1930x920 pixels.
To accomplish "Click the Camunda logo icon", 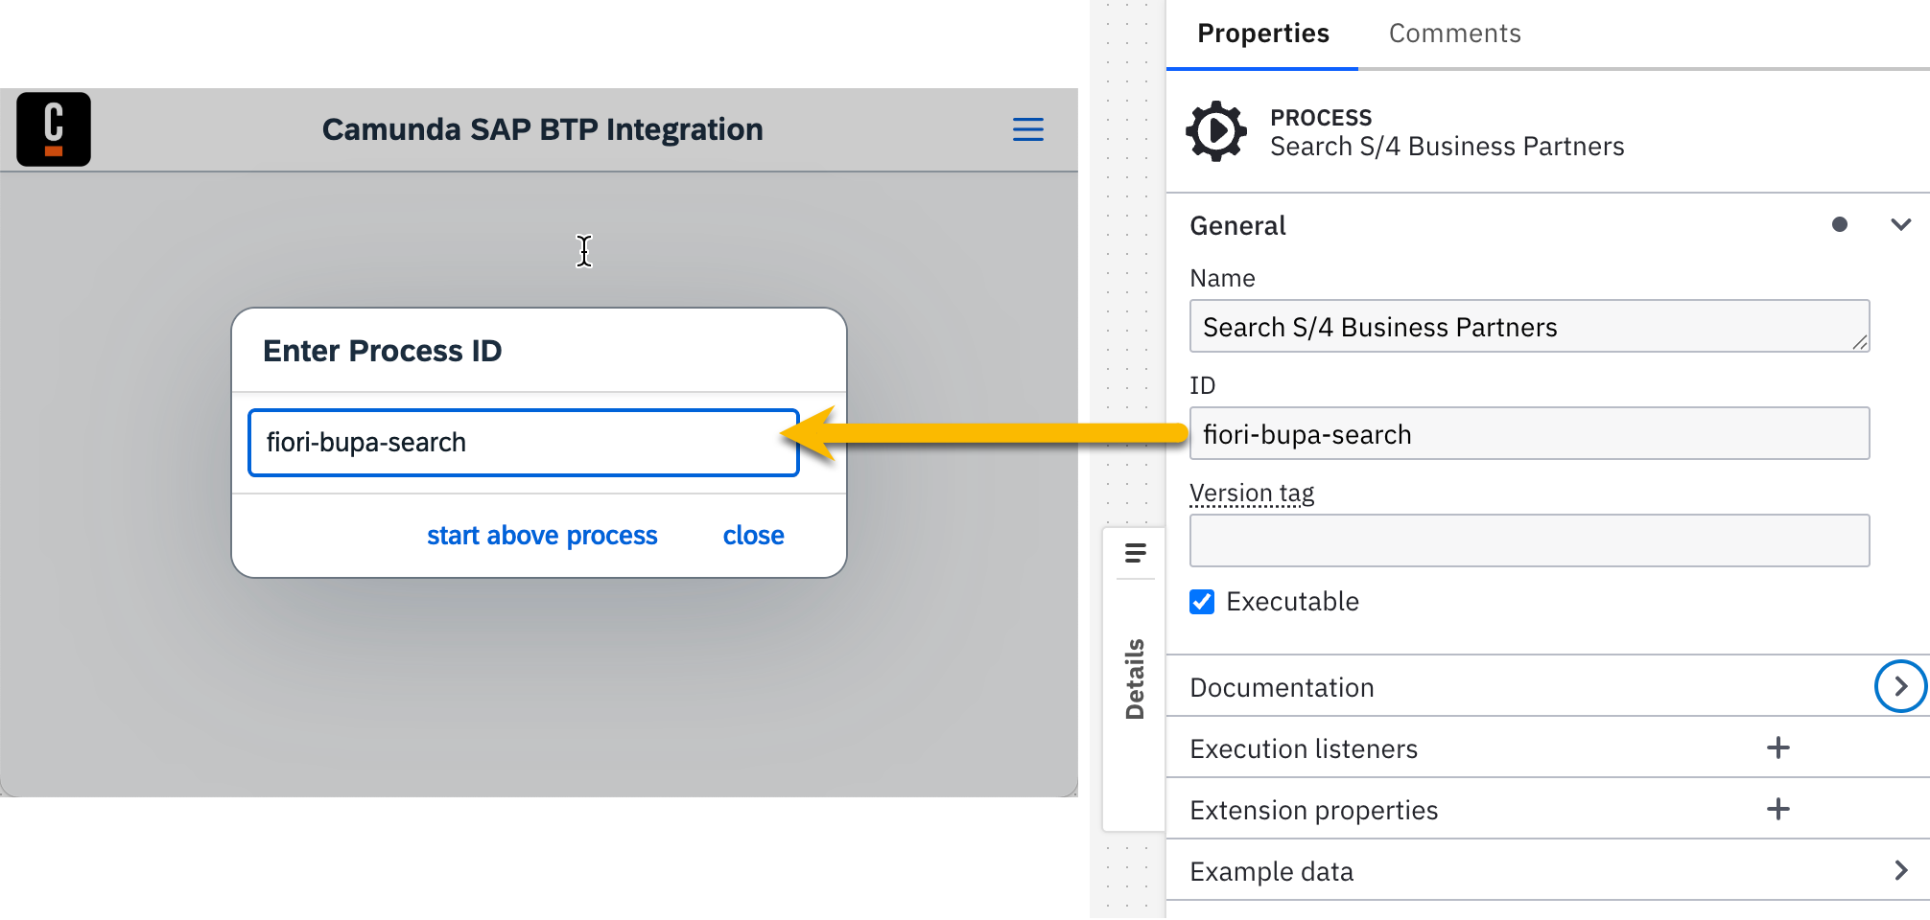I will click(x=54, y=128).
